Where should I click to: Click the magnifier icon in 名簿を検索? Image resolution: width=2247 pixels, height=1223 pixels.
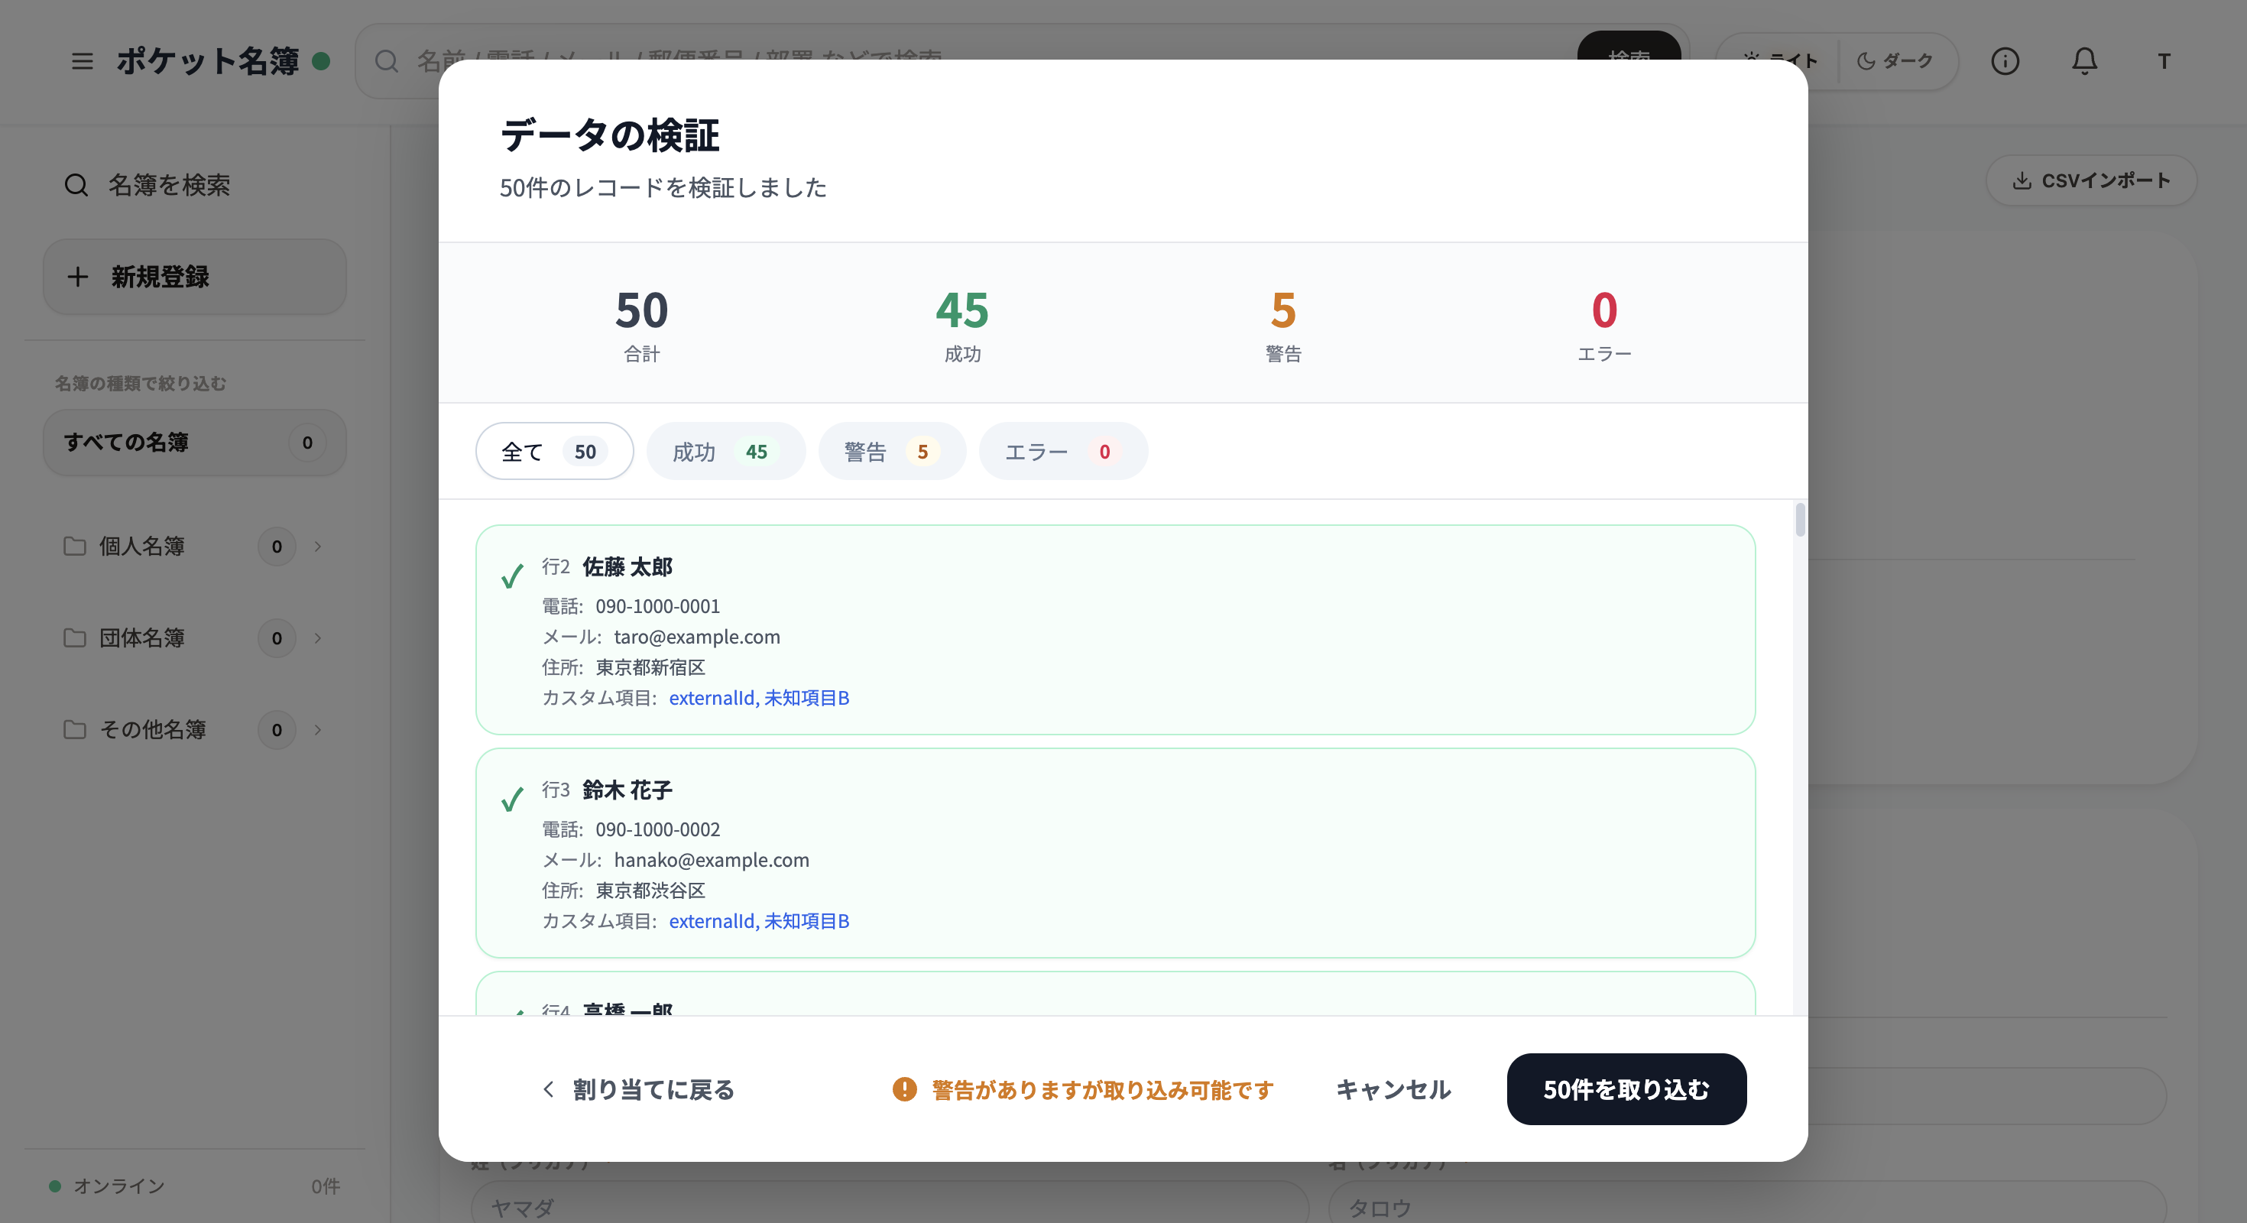(76, 185)
